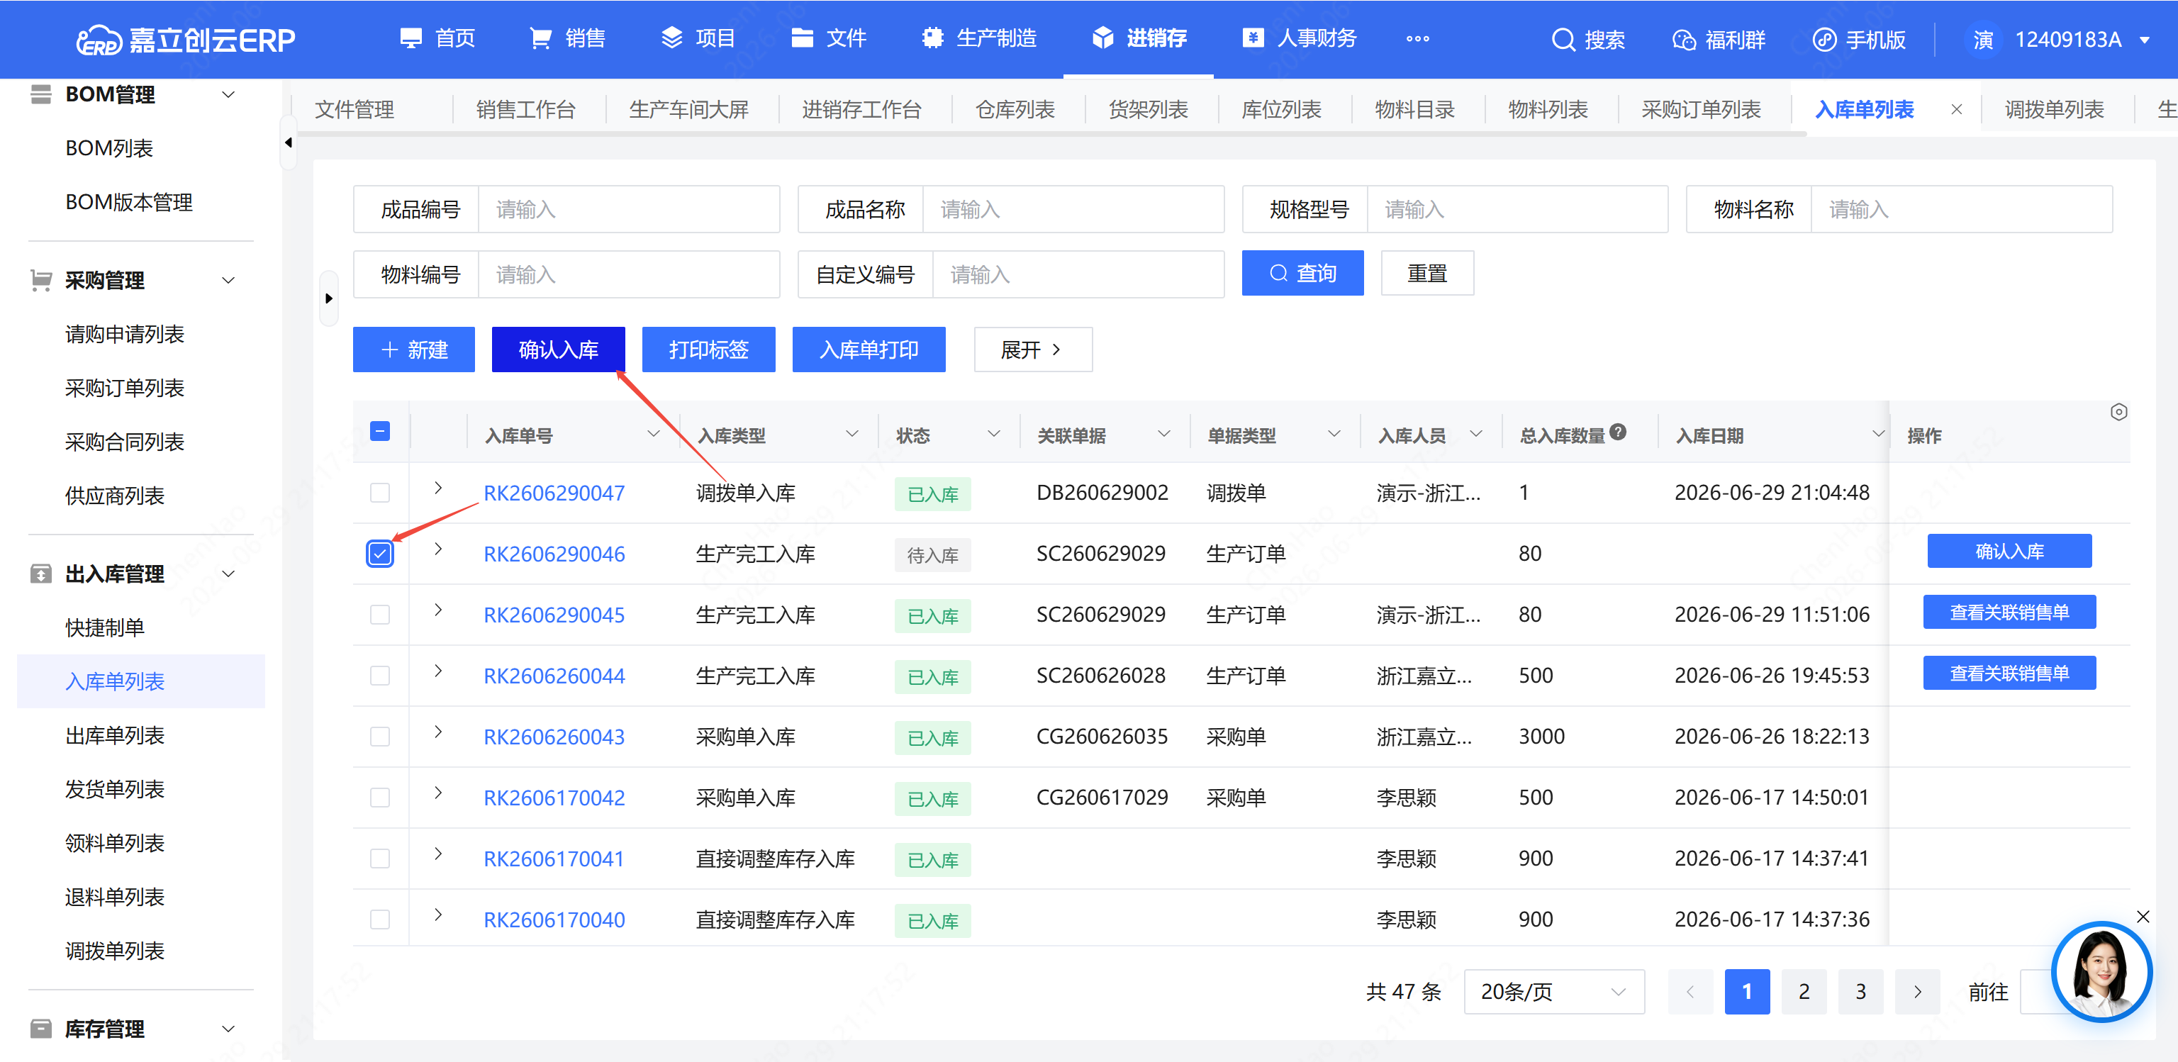Check the row RK2606260043 checkbox

click(x=379, y=737)
